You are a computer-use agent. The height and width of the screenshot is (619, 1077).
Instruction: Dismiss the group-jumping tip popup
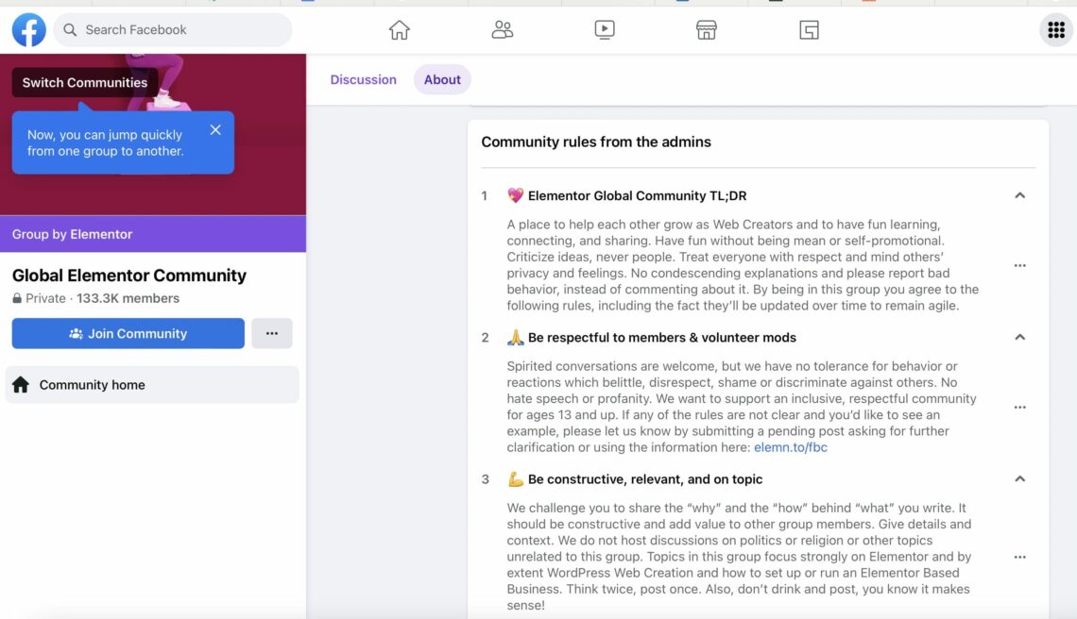215,129
